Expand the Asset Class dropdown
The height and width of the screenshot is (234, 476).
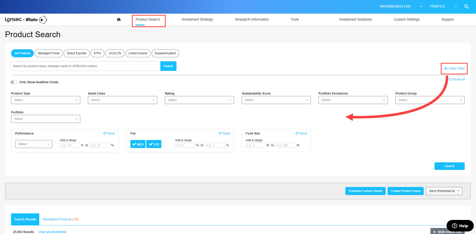[x=122, y=100]
